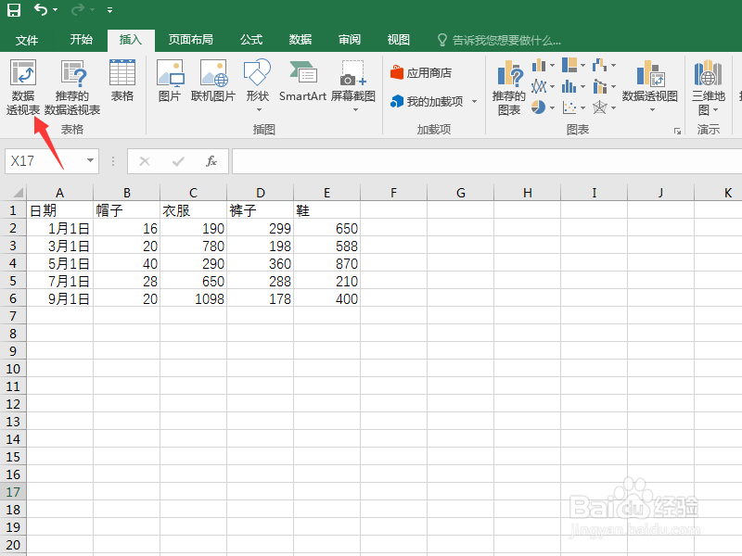Open the 公式 (Formulas) tab

click(251, 40)
